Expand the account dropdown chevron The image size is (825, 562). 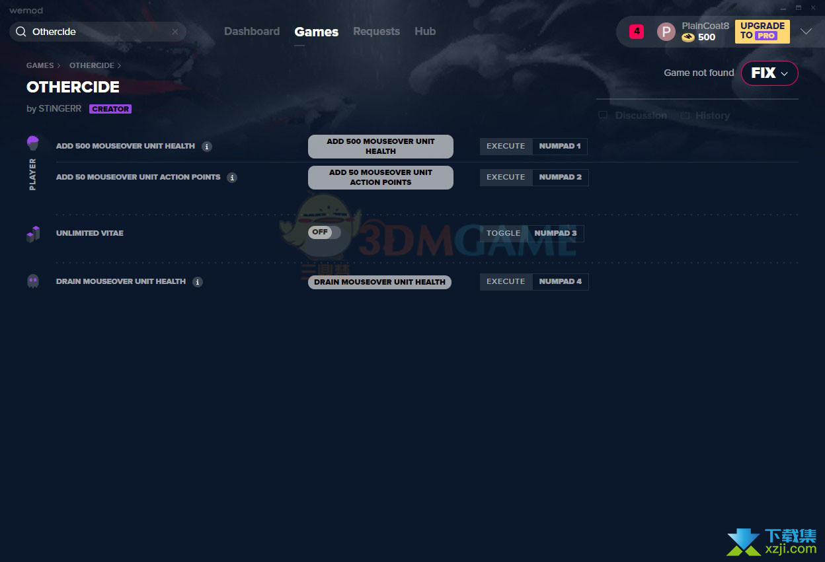click(x=806, y=32)
